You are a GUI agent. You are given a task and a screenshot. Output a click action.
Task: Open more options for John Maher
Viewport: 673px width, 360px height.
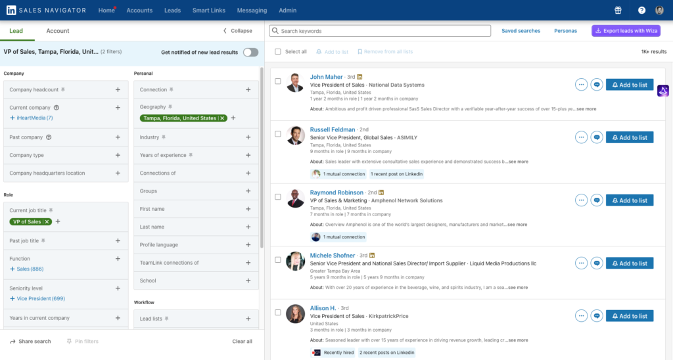pos(581,85)
